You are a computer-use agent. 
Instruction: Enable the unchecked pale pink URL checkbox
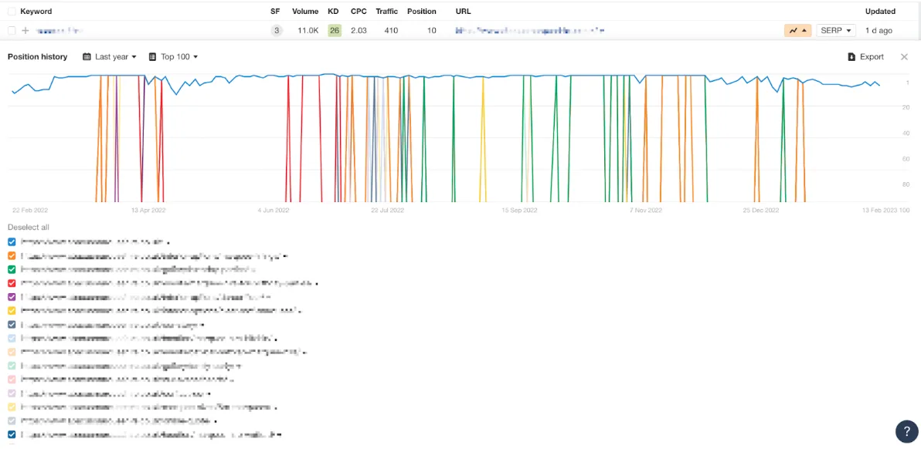tap(12, 380)
